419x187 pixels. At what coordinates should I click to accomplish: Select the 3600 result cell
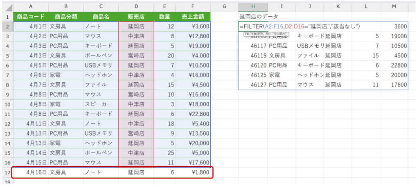pos(394,26)
